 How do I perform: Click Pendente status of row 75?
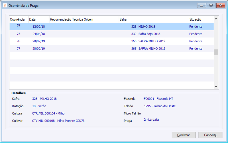[x=196, y=34]
